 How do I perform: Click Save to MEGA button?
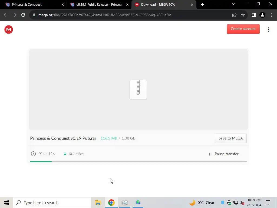pos(230,138)
